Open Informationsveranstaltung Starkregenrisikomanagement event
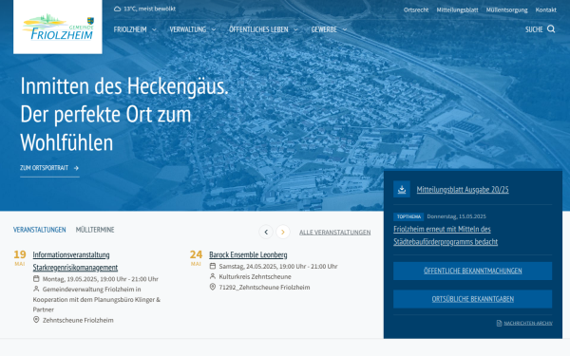The width and height of the screenshot is (570, 356). click(75, 261)
